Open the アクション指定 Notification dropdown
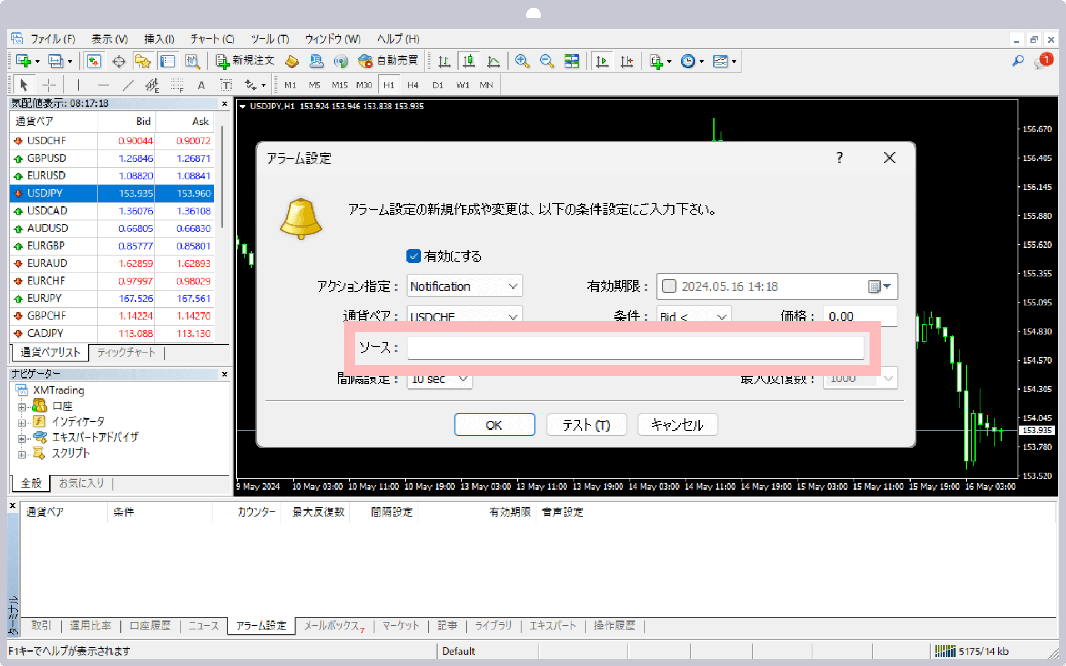The image size is (1066, 666). [x=464, y=286]
